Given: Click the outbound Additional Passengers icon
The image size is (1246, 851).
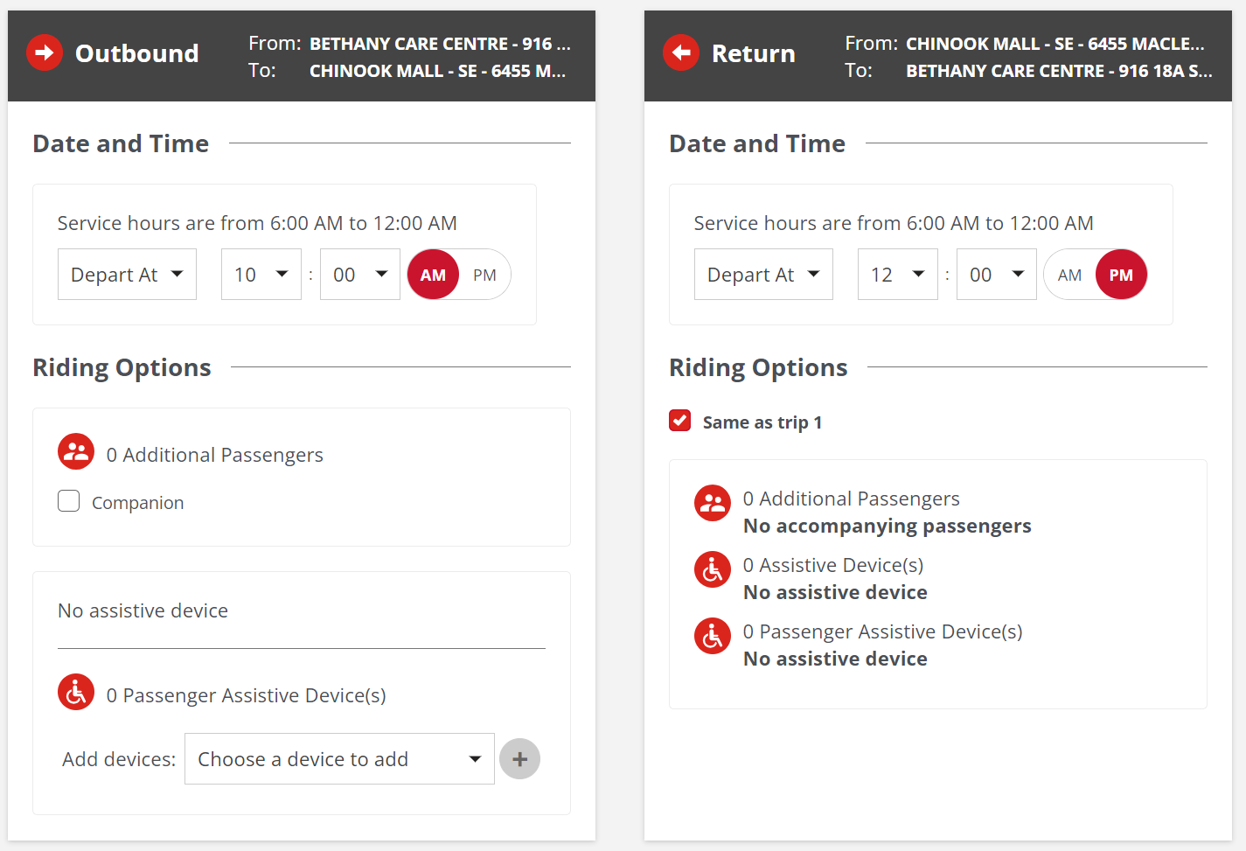Looking at the screenshot, I should 76,452.
